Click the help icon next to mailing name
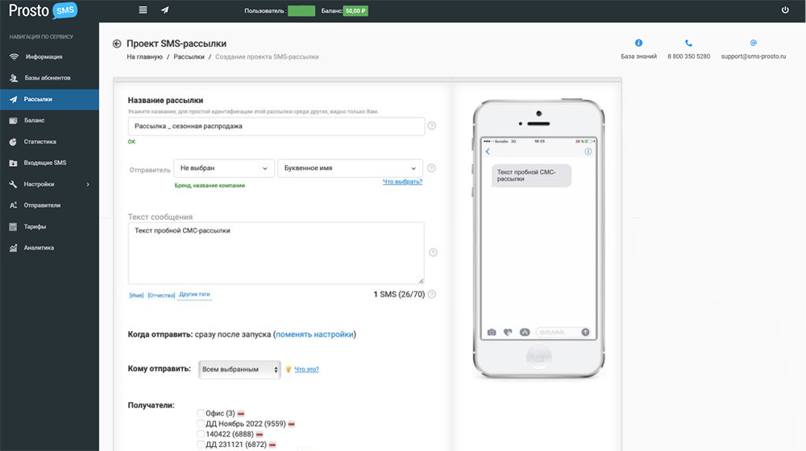 432,126
